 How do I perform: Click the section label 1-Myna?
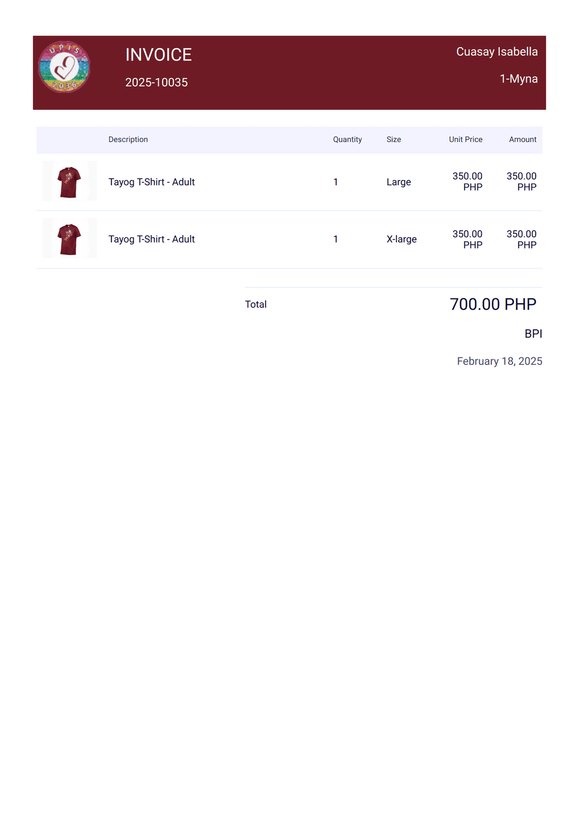(x=519, y=79)
